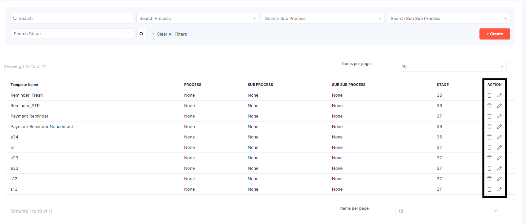Select the Reminder_Fresh template name
Screen dimensions: 526x224
pos(27,95)
